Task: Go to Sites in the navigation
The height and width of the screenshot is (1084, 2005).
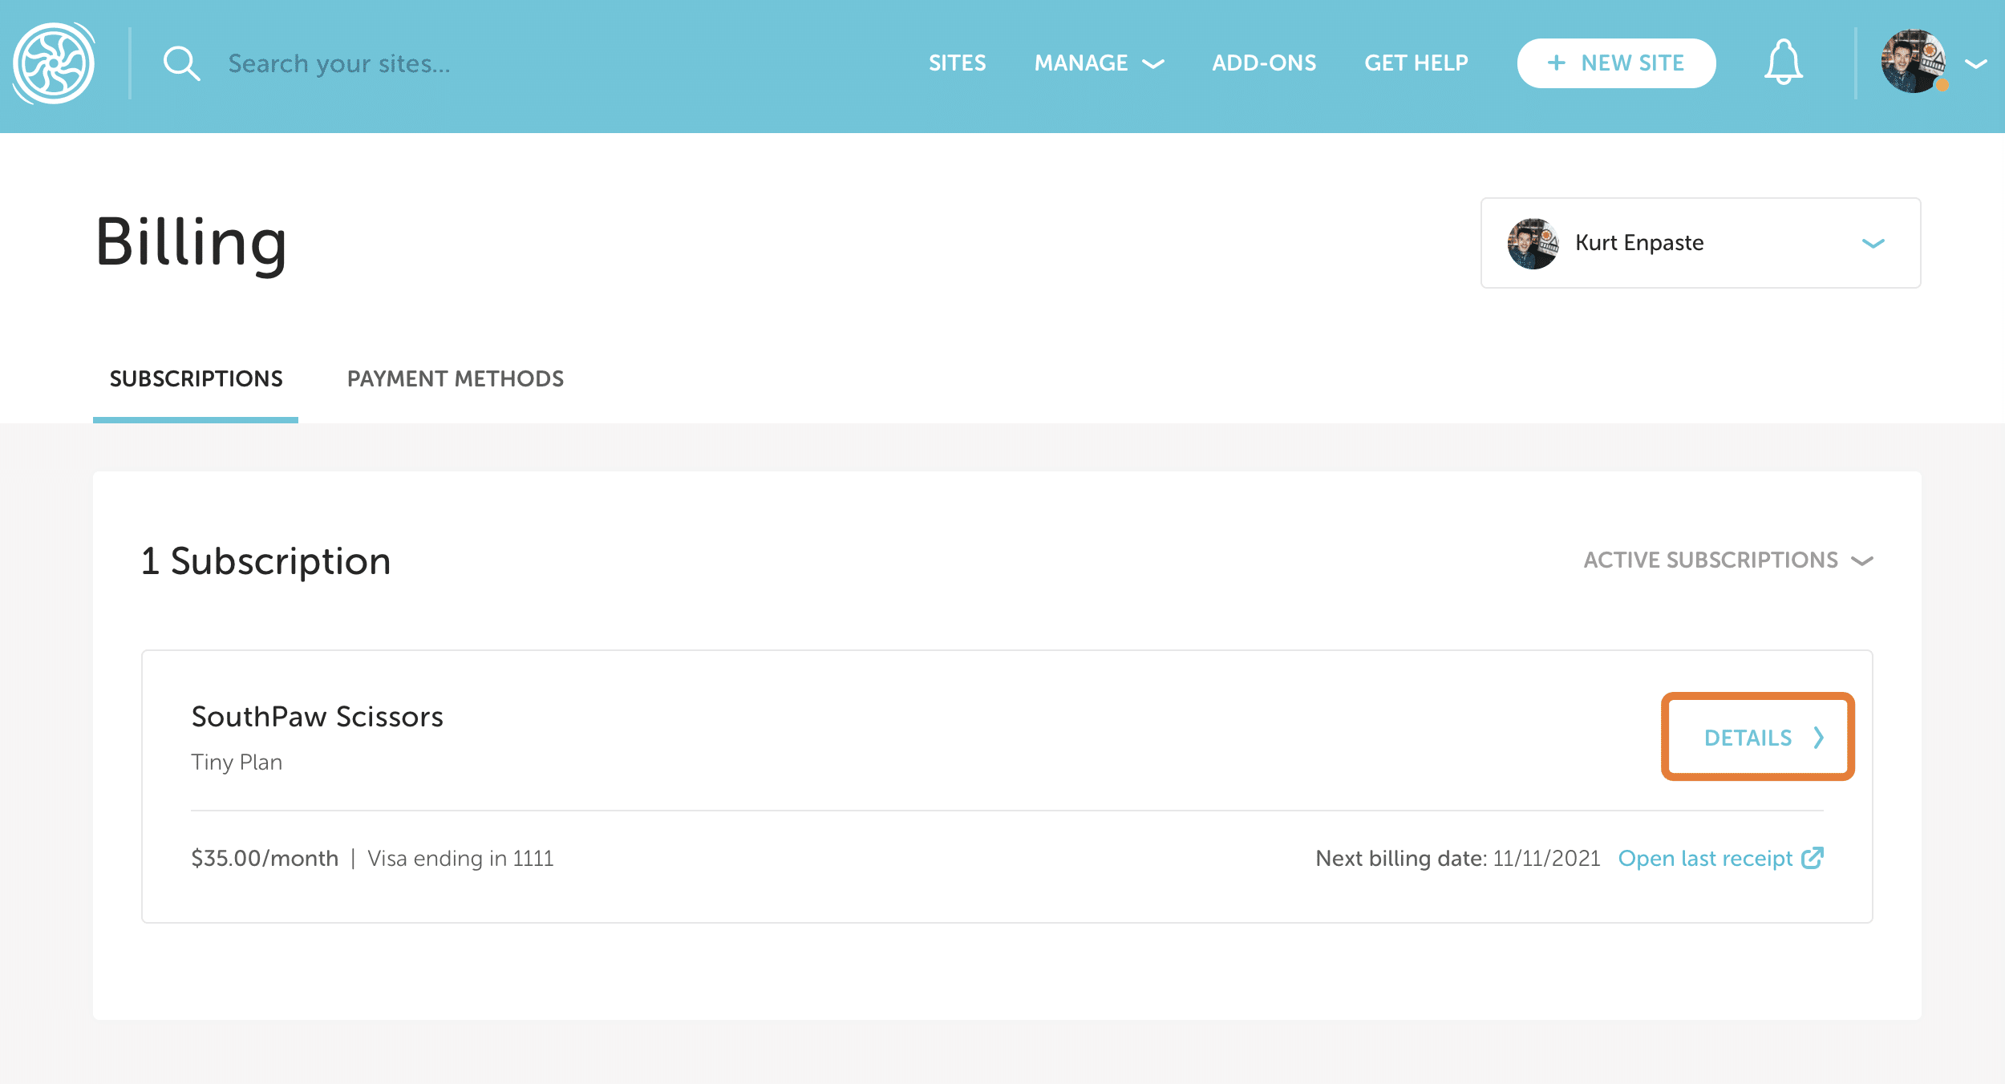Action: (x=957, y=63)
